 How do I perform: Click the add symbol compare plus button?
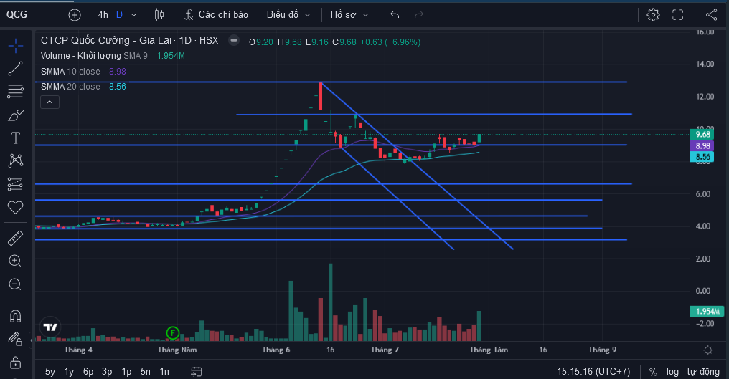75,15
